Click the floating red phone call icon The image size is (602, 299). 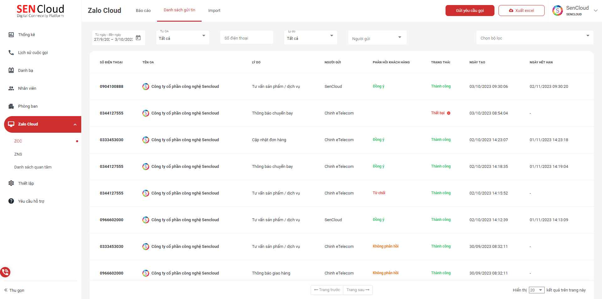coord(5,272)
